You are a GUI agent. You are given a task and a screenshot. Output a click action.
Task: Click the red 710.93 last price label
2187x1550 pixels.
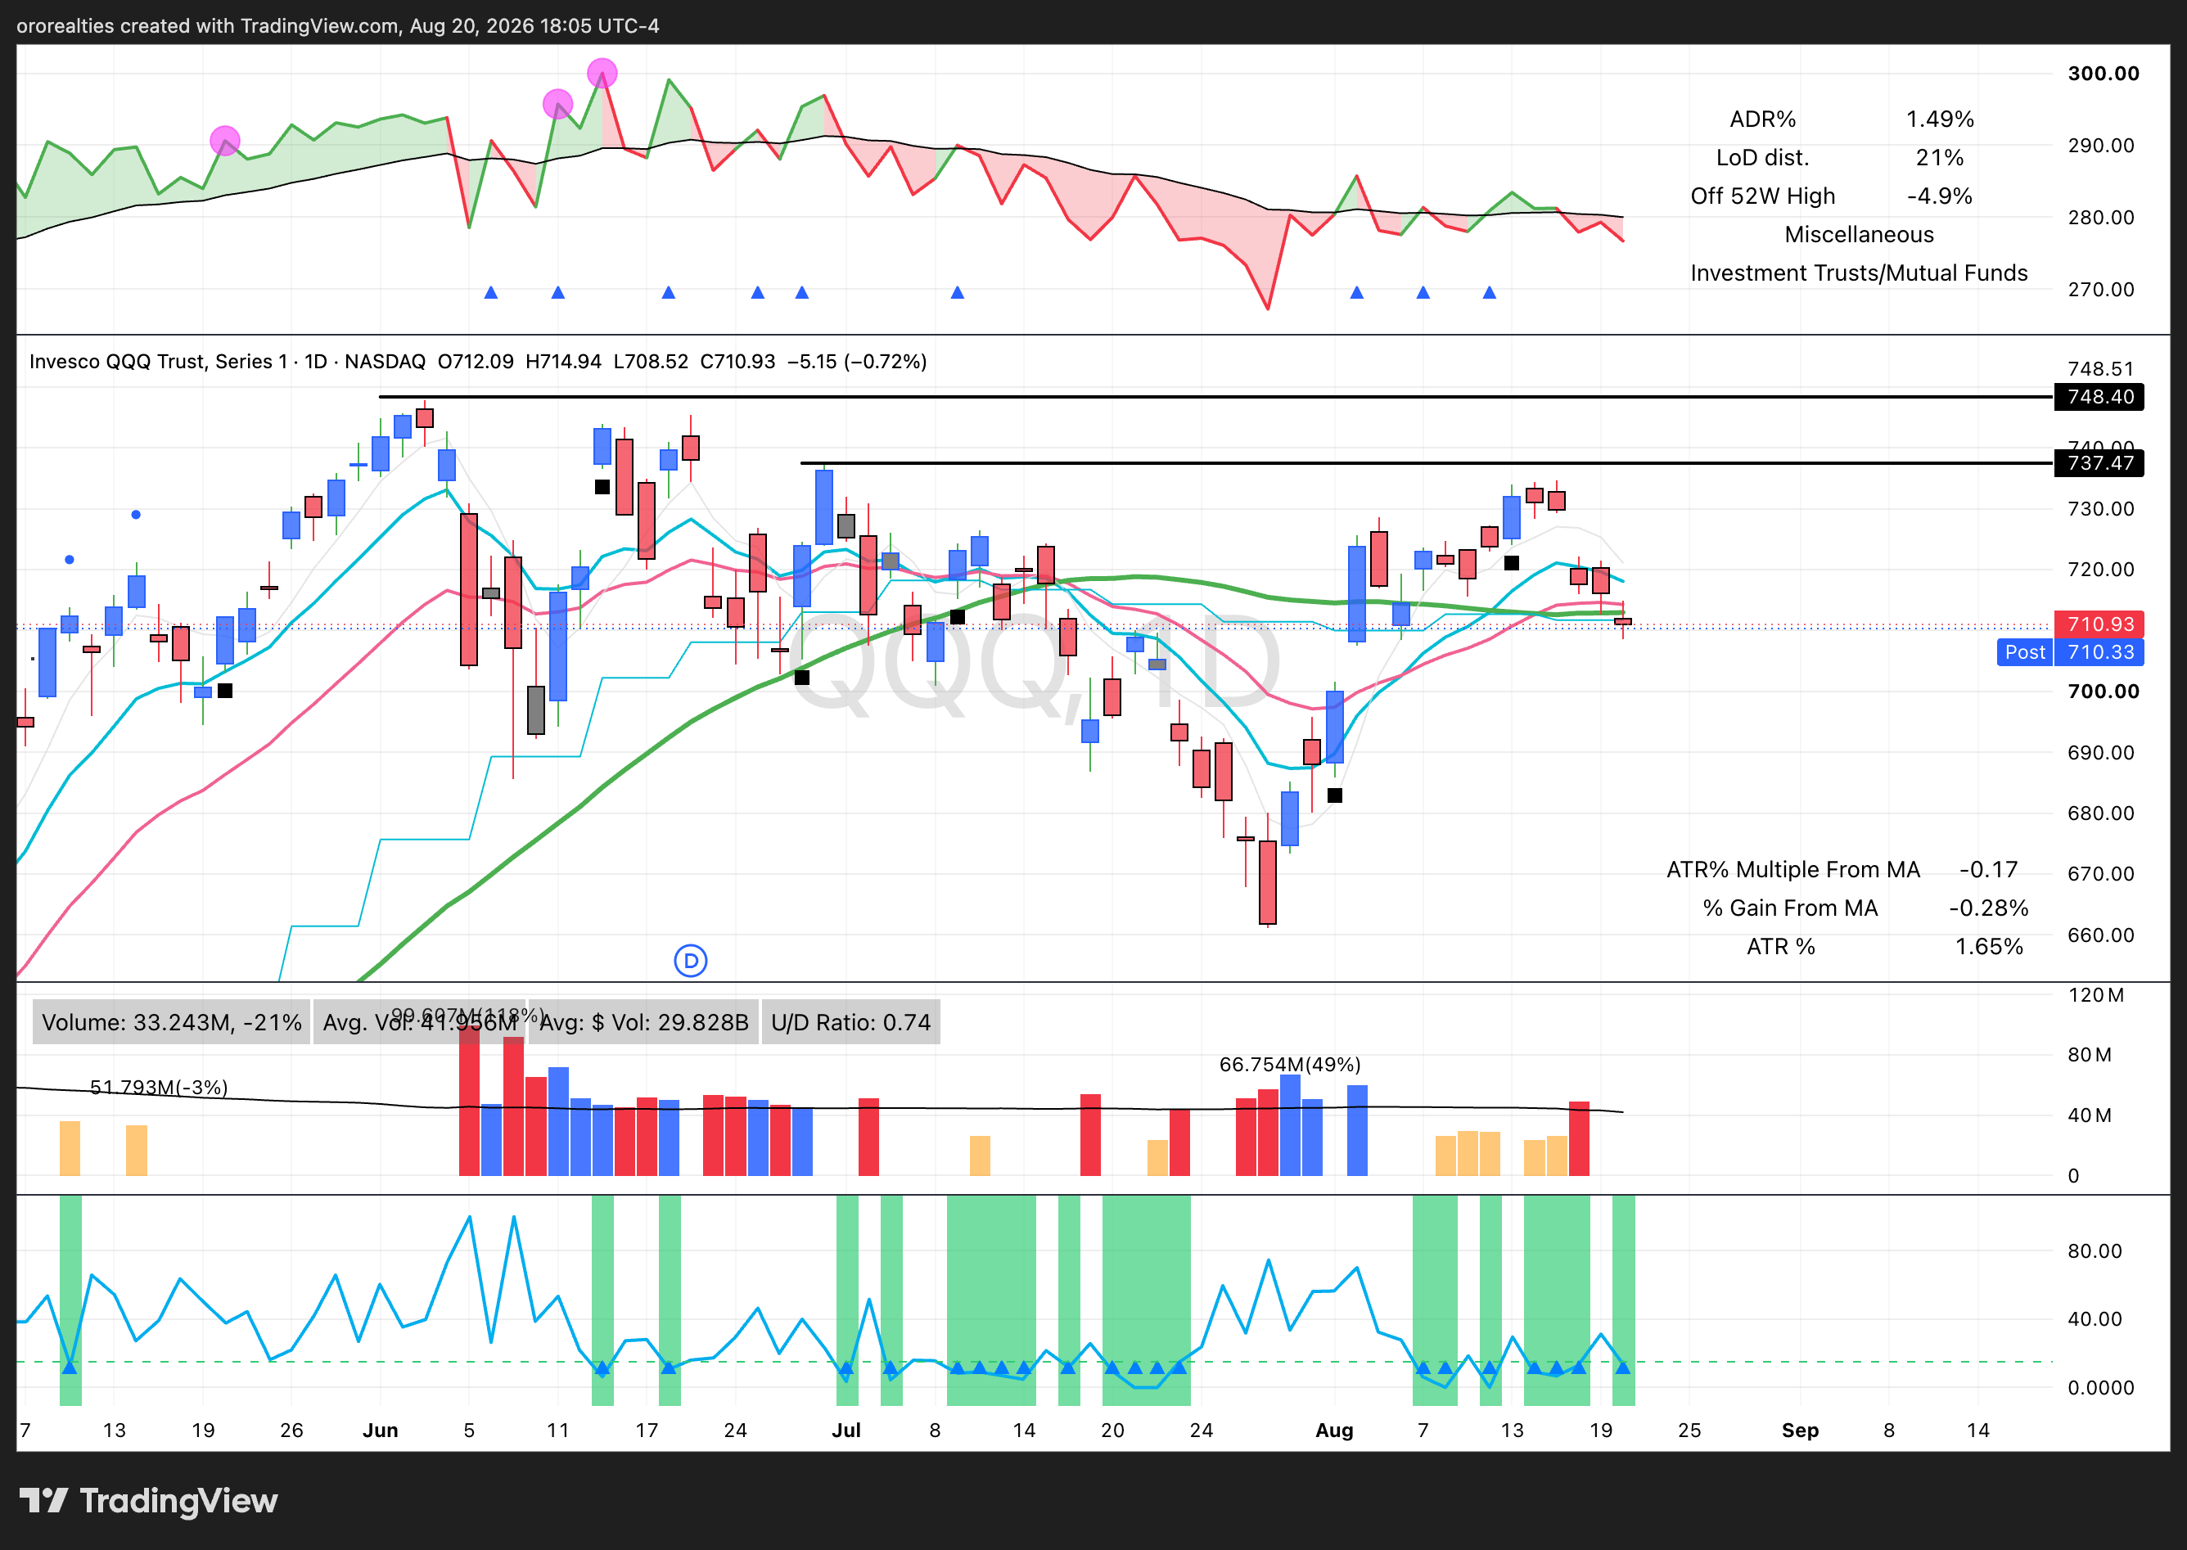2099,624
